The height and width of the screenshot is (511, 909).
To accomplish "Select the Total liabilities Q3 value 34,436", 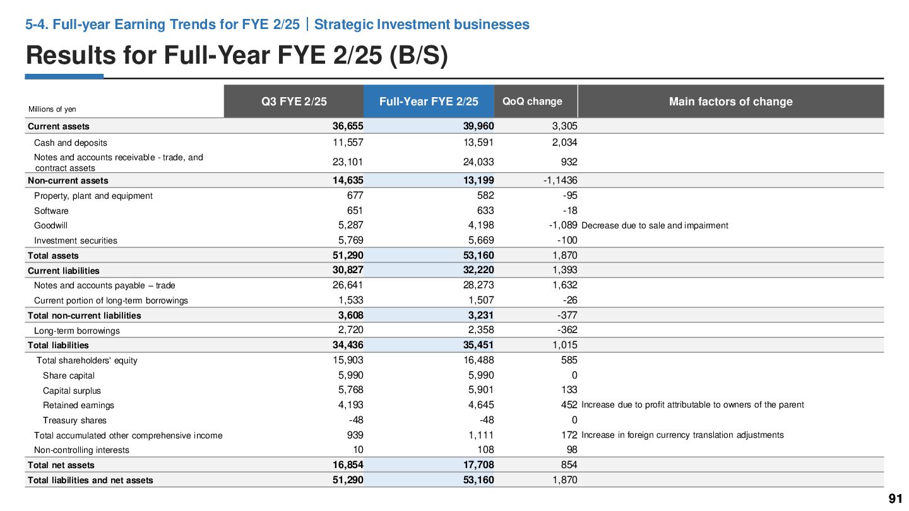I will tap(348, 345).
